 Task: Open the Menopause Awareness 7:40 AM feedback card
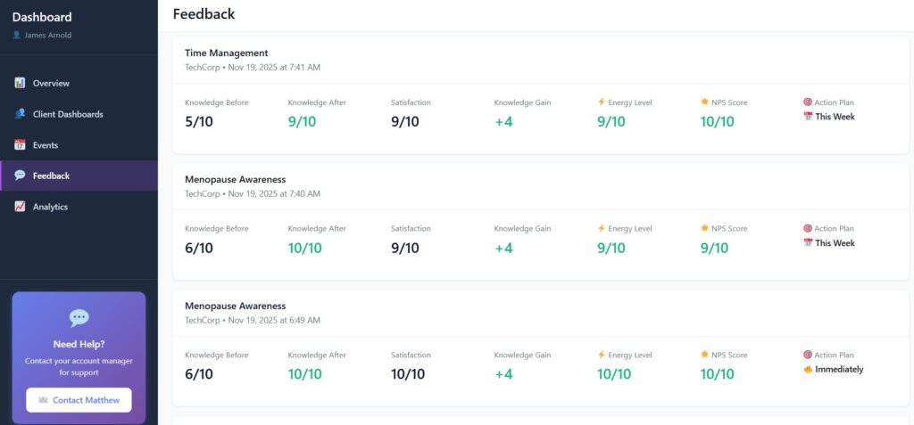(236, 179)
